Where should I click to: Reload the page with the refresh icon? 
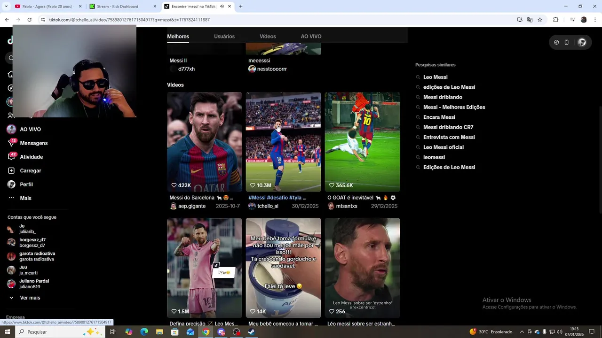[29, 20]
